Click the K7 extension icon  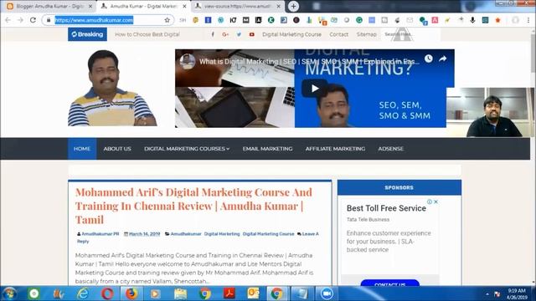(233, 20)
